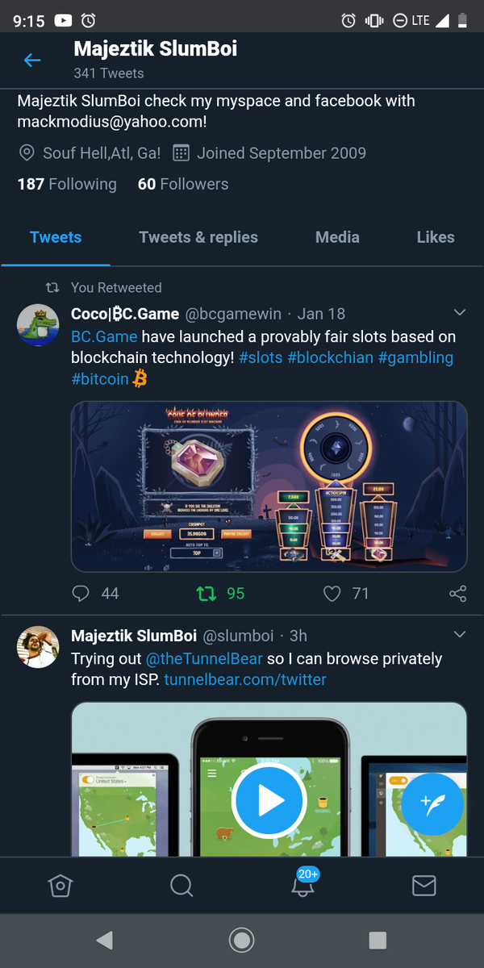Tap the #bitcoin hashtag
This screenshot has width=484, height=968.
(x=100, y=378)
